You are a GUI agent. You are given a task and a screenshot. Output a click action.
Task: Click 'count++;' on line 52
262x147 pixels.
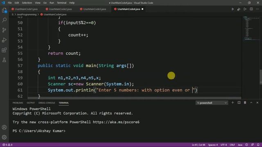pos(78,35)
